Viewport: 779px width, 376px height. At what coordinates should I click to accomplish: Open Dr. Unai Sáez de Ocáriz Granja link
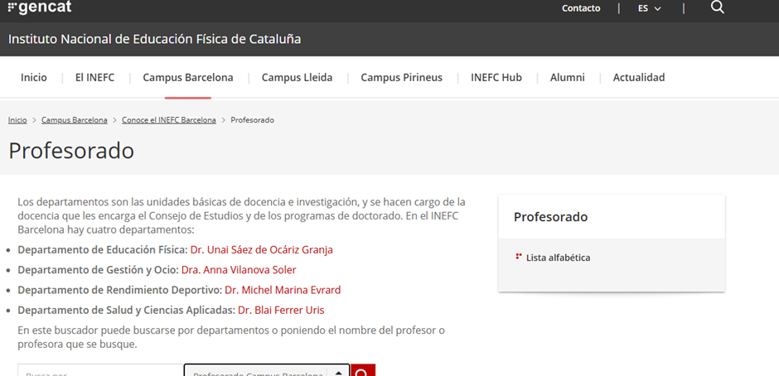click(261, 250)
